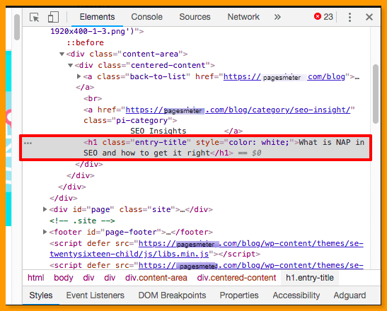Select the .site comment node
The height and width of the screenshot is (311, 387).
(82, 221)
